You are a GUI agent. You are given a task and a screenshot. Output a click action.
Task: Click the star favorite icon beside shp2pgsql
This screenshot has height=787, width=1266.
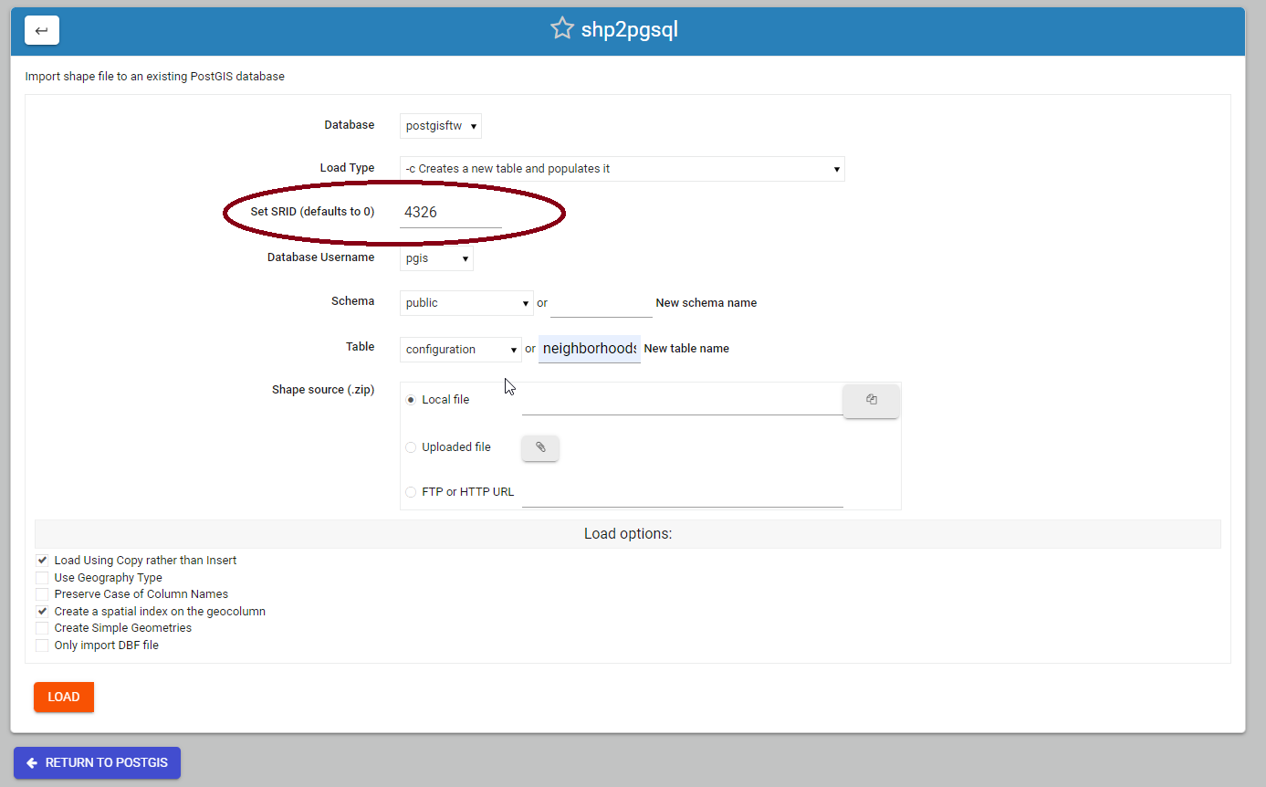coord(561,29)
